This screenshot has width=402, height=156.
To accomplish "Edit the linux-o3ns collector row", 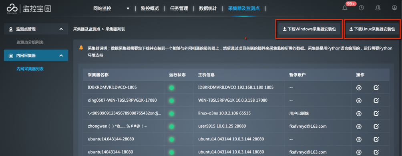I will pos(376,113).
